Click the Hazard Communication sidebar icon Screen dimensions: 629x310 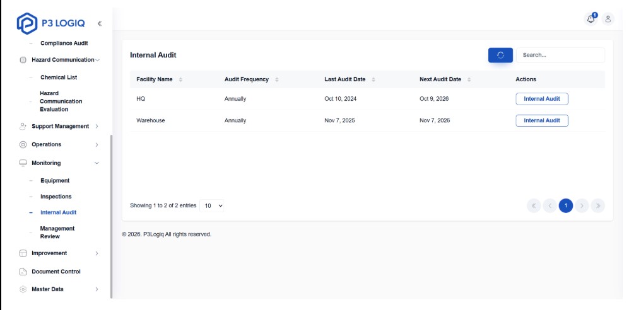(x=23, y=60)
